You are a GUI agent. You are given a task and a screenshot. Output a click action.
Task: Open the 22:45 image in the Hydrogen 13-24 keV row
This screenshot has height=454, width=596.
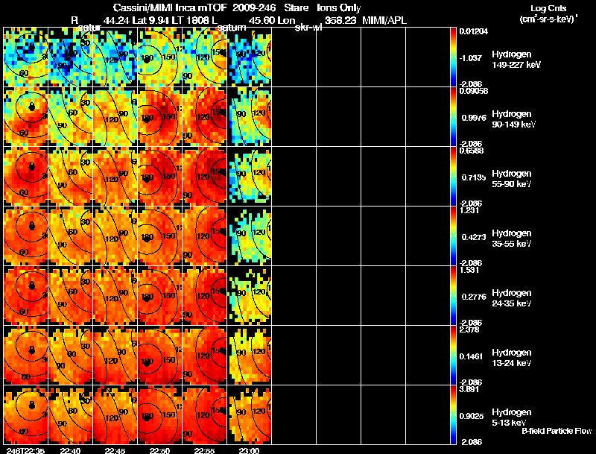(x=115, y=356)
